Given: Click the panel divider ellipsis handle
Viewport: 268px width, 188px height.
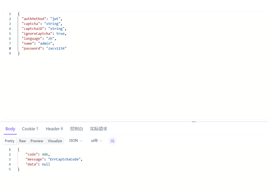Looking at the screenshot, I should click(193, 122).
